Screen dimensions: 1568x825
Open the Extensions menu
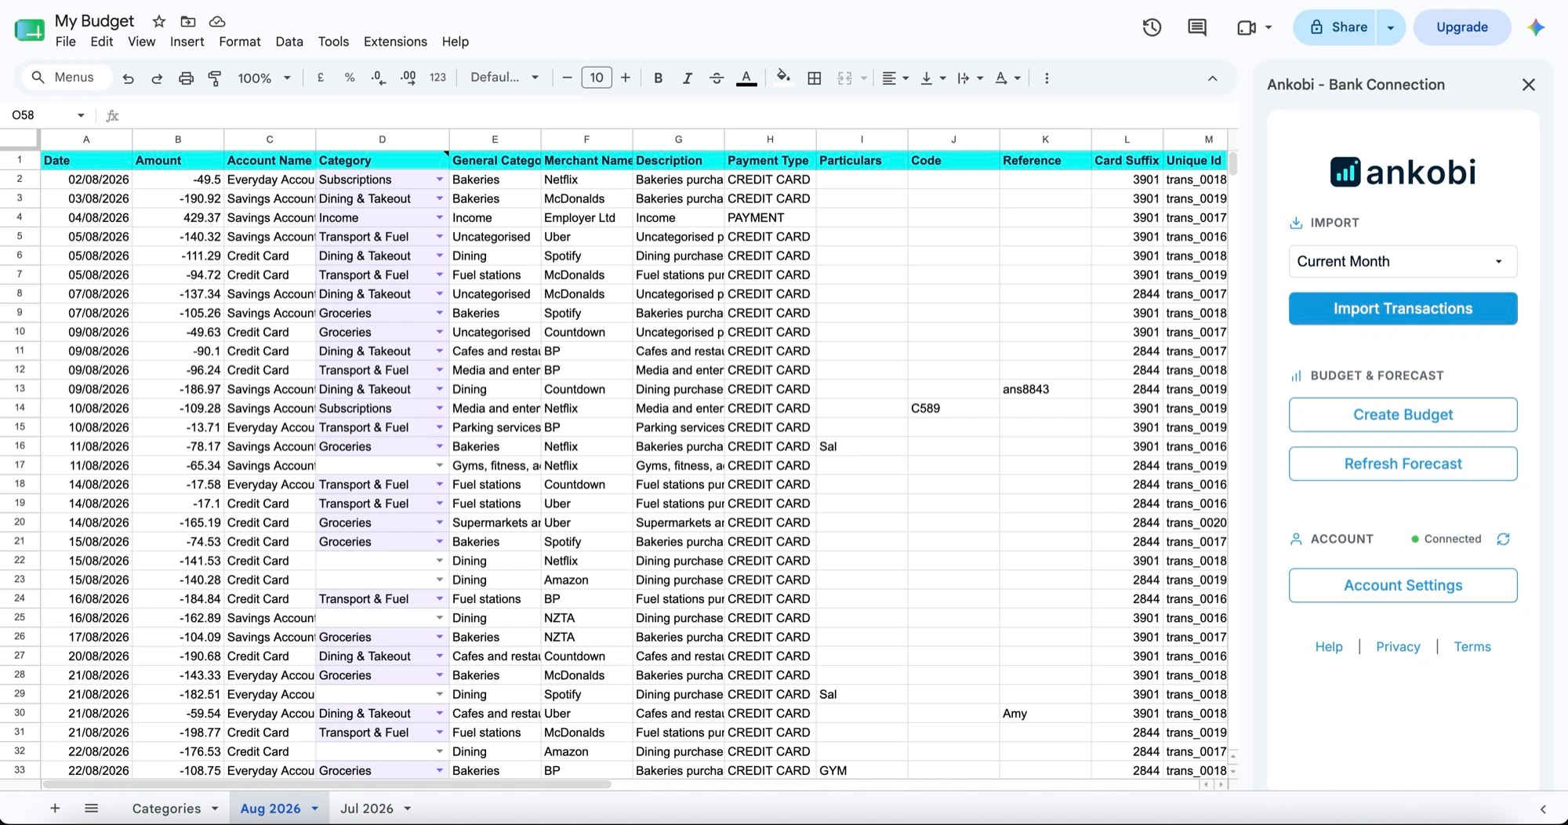coord(395,42)
